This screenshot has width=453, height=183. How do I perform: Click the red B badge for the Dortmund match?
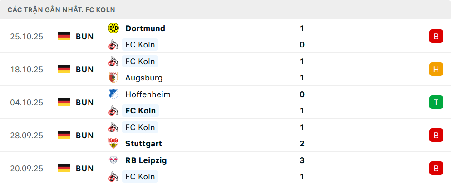[x=436, y=37]
